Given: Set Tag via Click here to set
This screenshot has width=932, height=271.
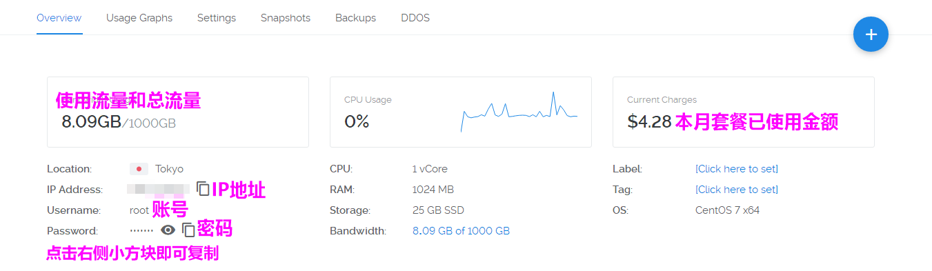Looking at the screenshot, I should 737,190.
